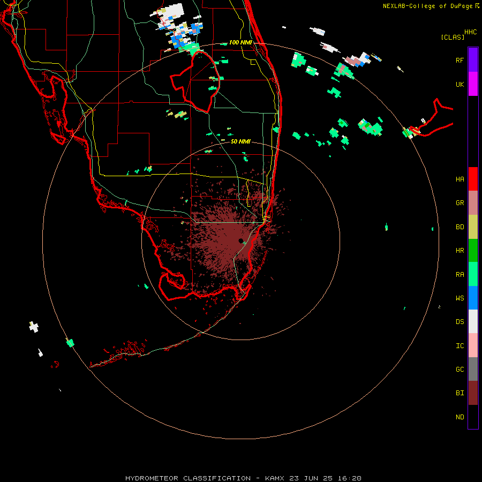Click the '100 NMI' range ring label
Image resolution: width=482 pixels, height=482 pixels.
point(240,42)
